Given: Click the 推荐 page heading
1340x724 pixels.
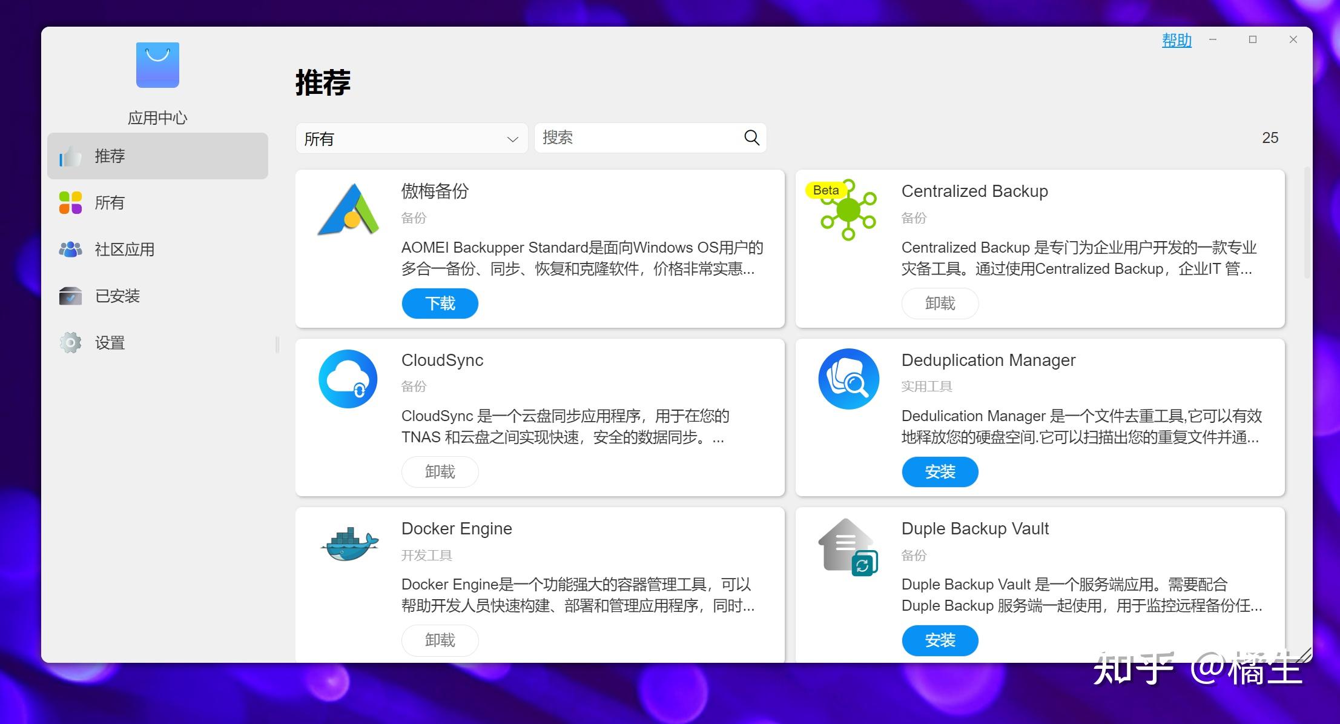Looking at the screenshot, I should (x=323, y=82).
